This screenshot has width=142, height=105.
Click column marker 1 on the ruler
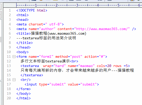pos(36,5)
